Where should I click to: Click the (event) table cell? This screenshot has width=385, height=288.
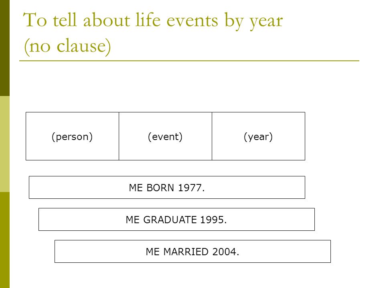pyautogui.click(x=165, y=136)
